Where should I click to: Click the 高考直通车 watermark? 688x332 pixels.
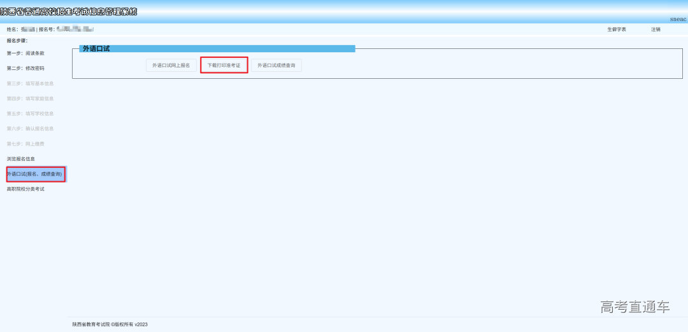coord(634,307)
